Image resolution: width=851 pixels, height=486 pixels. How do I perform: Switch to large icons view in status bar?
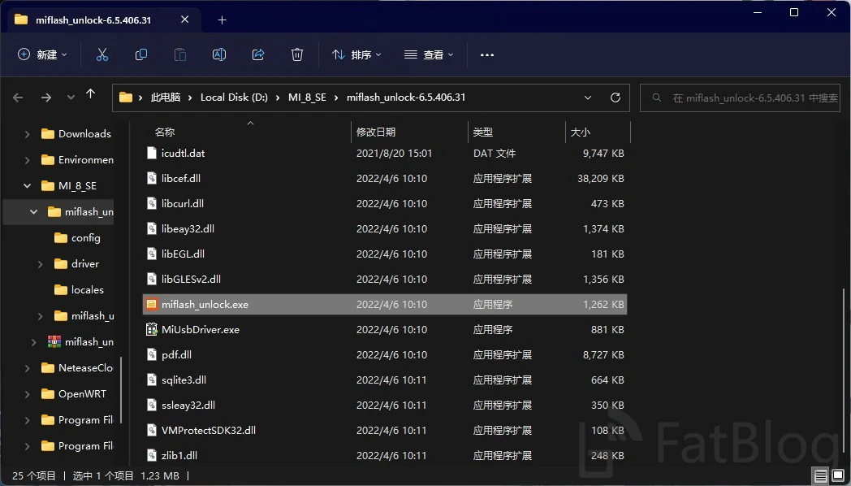coord(838,476)
